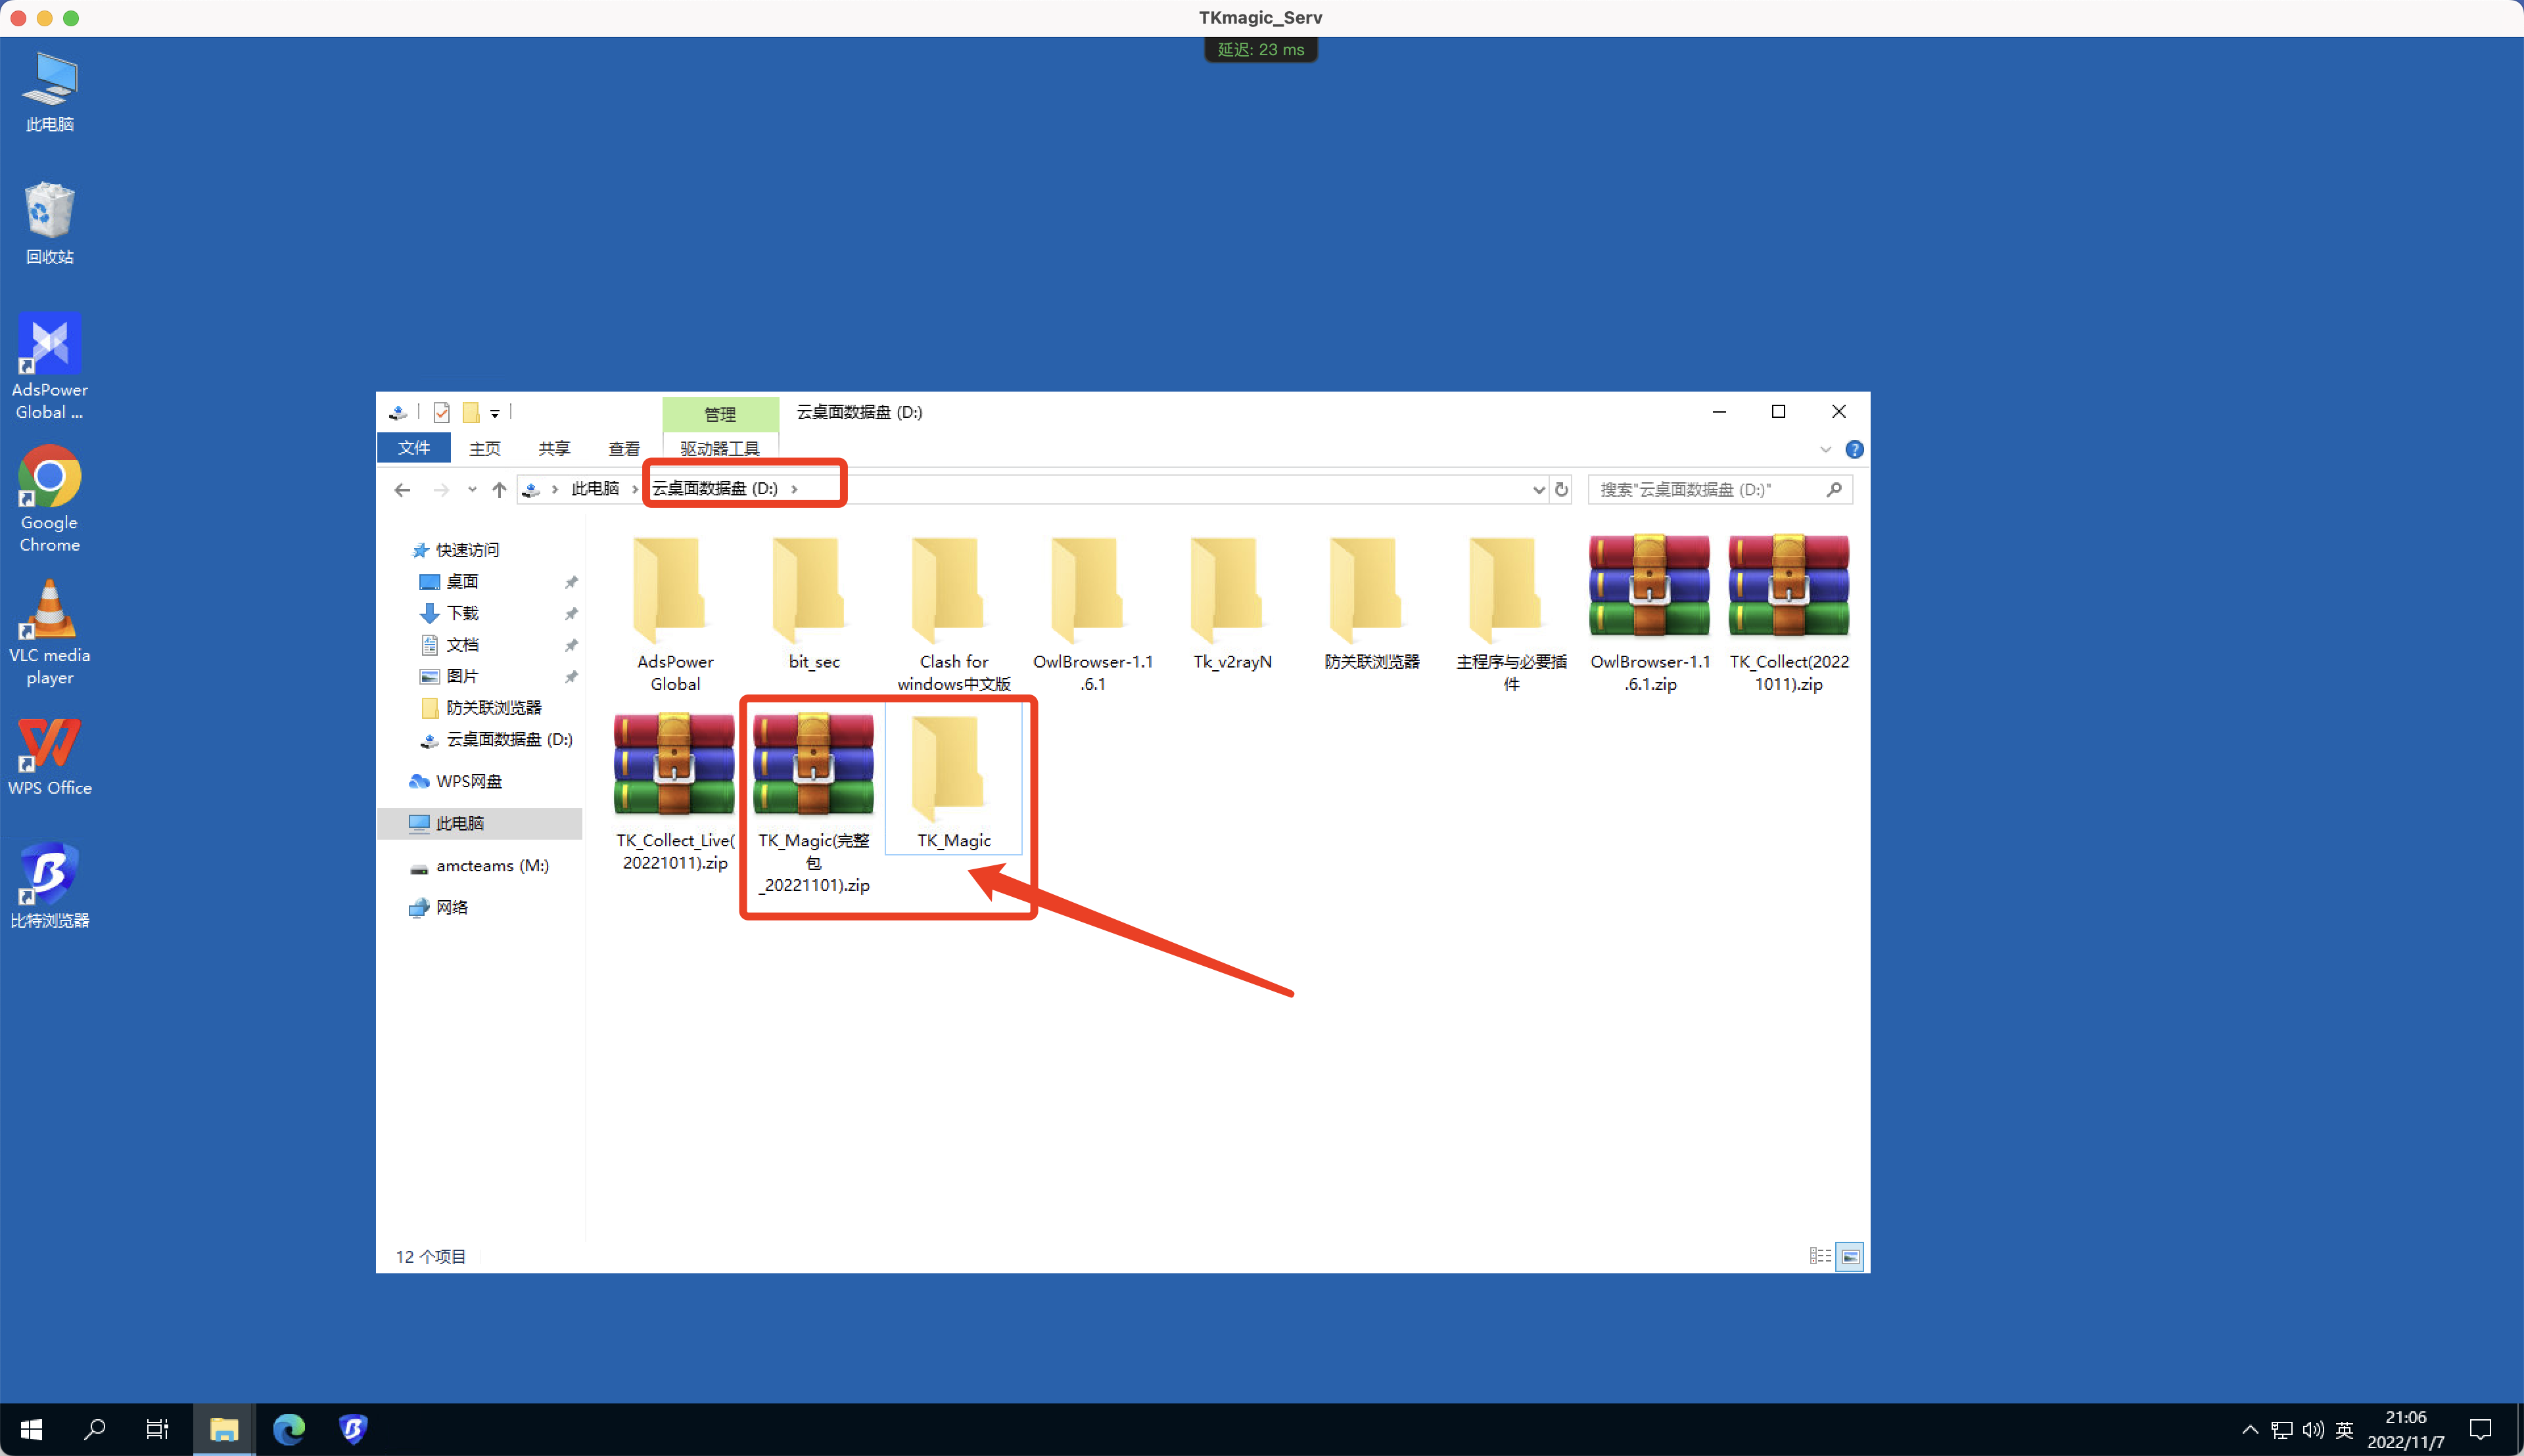
Task: Open Microsoft Edge from the taskbar
Action: click(x=289, y=1428)
